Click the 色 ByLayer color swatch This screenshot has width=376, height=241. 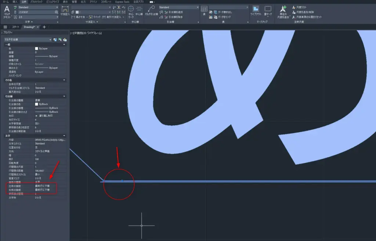click(x=37, y=48)
